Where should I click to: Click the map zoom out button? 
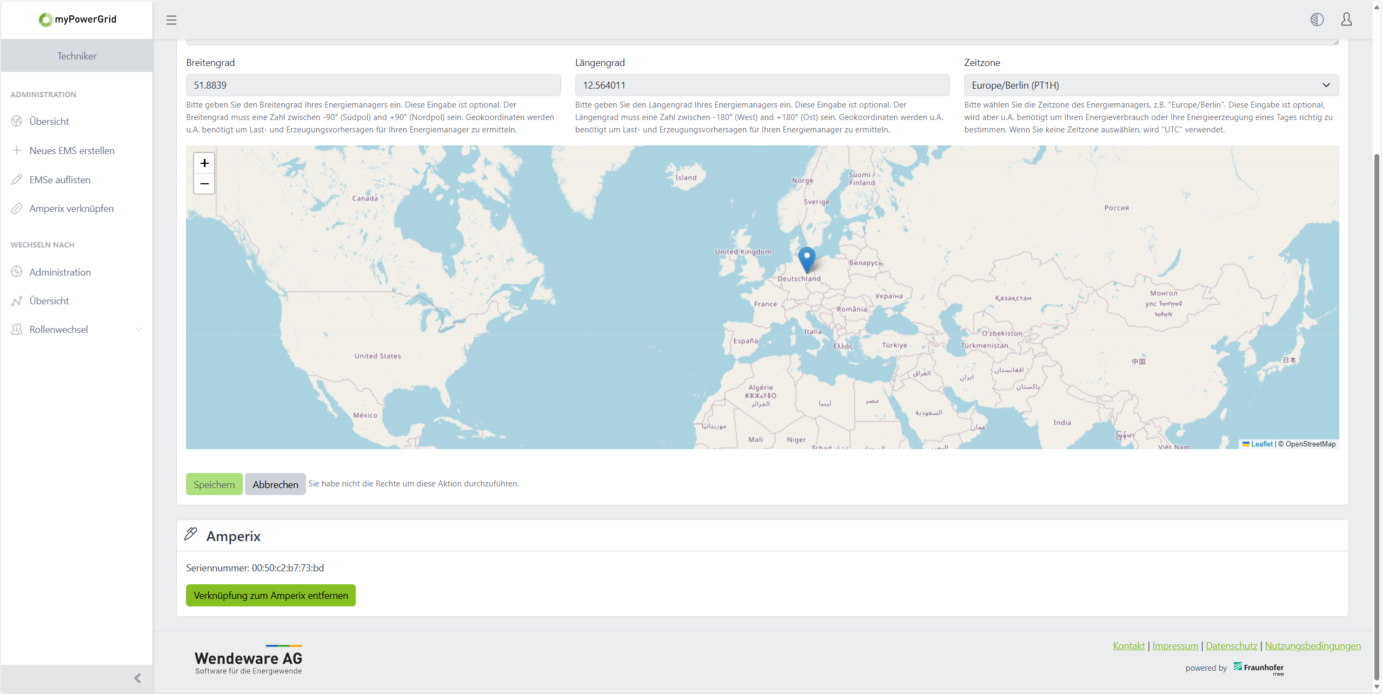click(x=204, y=184)
